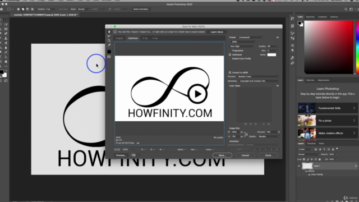
Task: Open the Bicubic resample quality dropdown
Action: pyautogui.click(x=269, y=136)
